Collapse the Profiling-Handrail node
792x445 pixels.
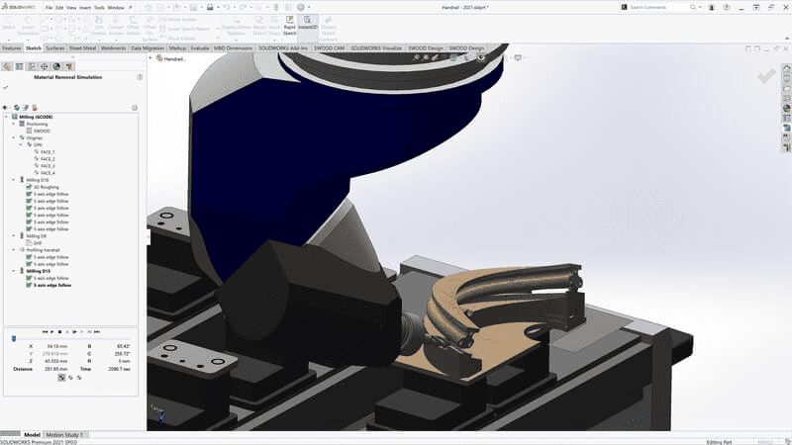point(13,250)
